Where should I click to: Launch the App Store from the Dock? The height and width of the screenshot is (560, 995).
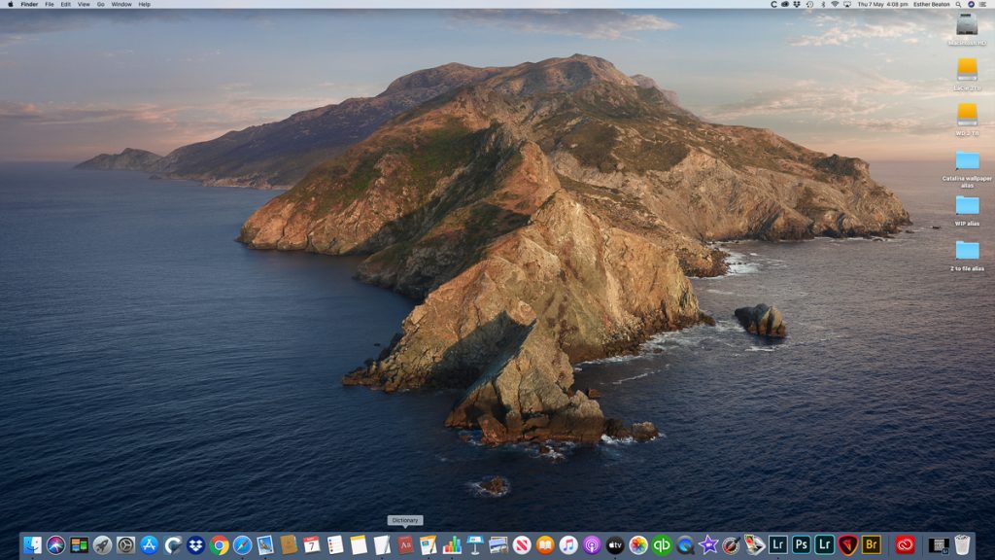click(x=149, y=545)
